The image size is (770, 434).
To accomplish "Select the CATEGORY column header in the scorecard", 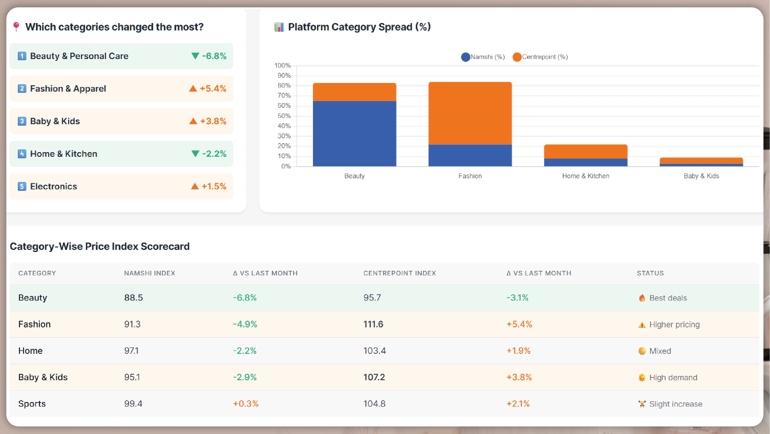I will (37, 273).
